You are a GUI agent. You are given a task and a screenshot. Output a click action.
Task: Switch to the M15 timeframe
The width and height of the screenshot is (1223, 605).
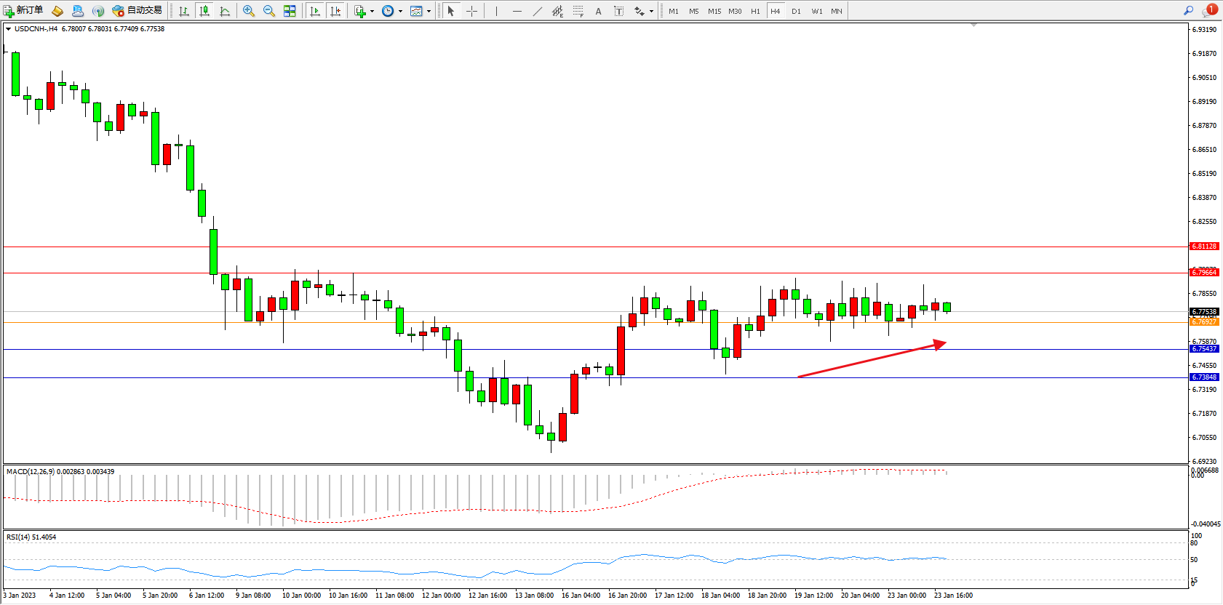click(714, 11)
